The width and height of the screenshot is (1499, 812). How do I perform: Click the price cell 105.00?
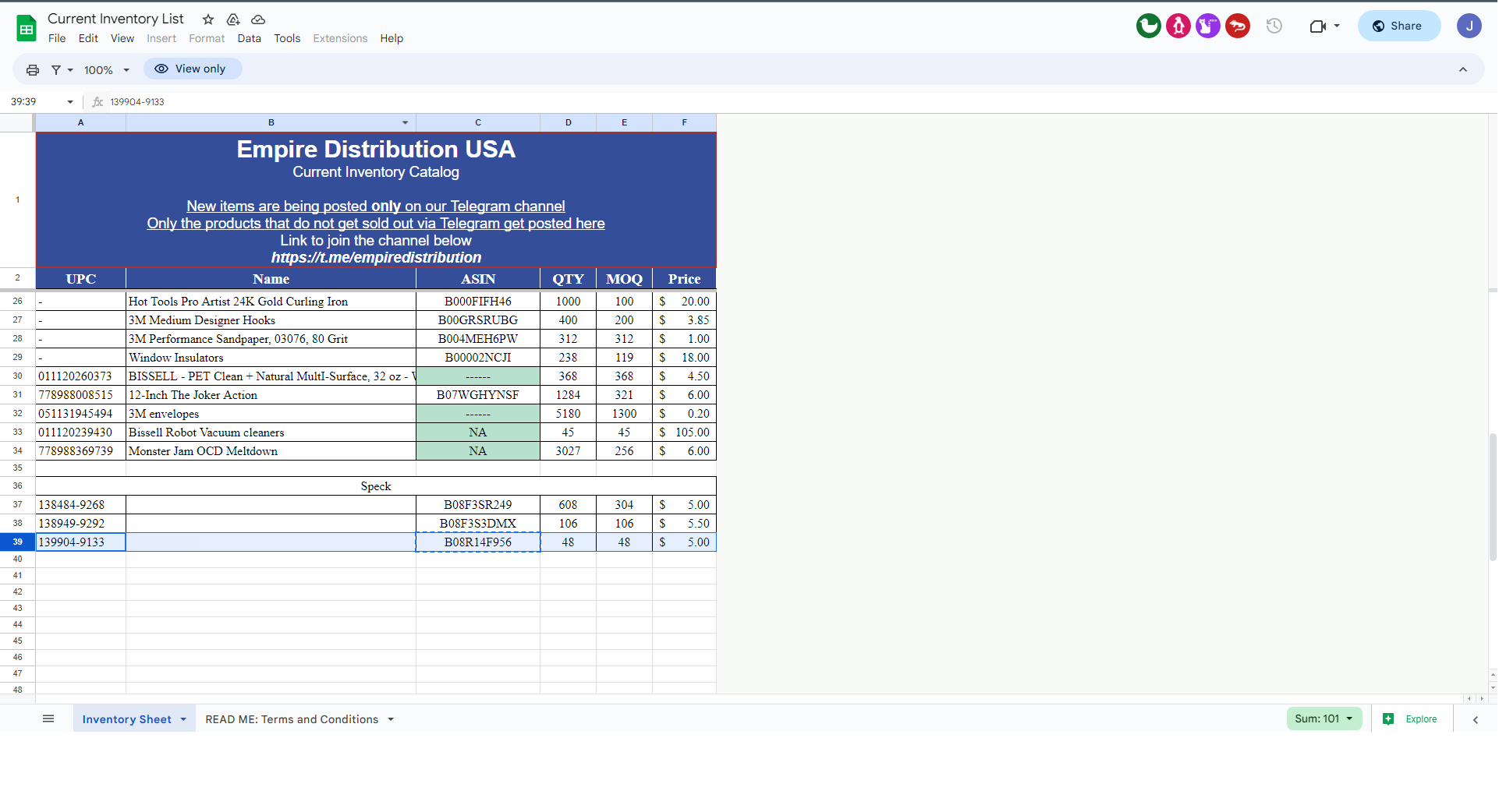685,432
